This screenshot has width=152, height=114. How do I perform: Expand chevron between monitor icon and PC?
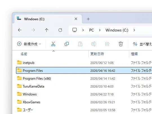click(83, 30)
